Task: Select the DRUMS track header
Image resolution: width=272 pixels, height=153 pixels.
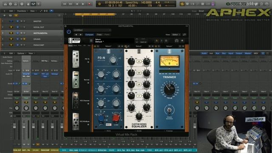Action: (32, 39)
